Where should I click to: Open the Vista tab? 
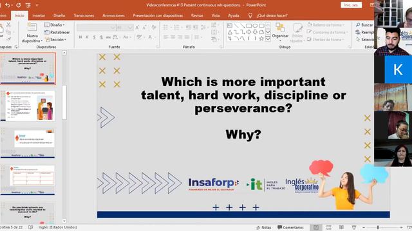pyautogui.click(x=216, y=15)
